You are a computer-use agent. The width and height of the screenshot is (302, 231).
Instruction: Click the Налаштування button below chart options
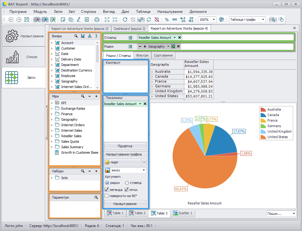(x=125, y=204)
